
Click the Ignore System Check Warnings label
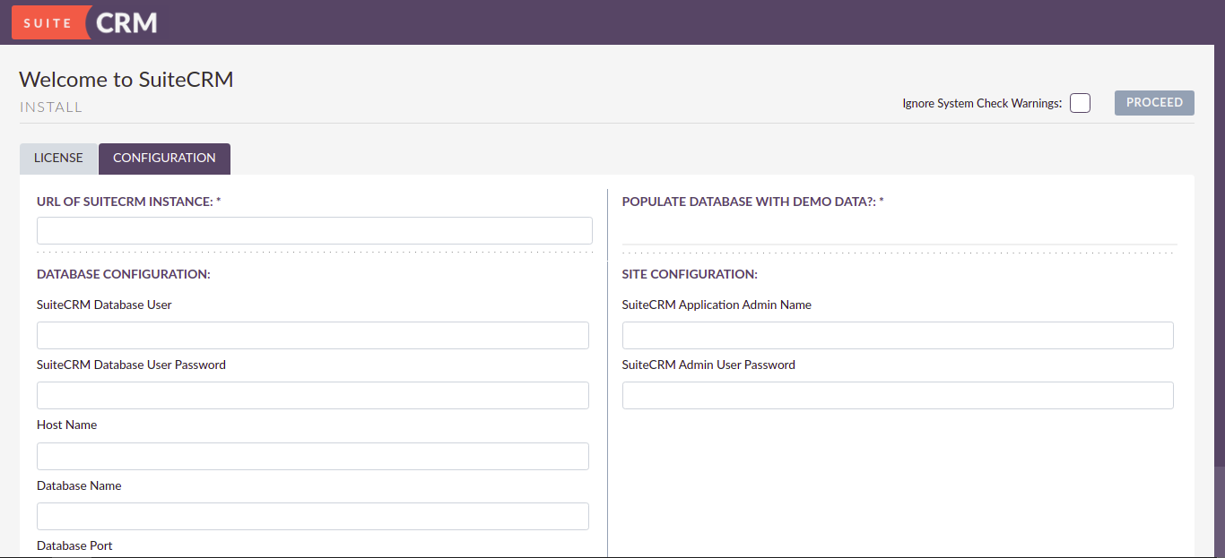pos(980,103)
